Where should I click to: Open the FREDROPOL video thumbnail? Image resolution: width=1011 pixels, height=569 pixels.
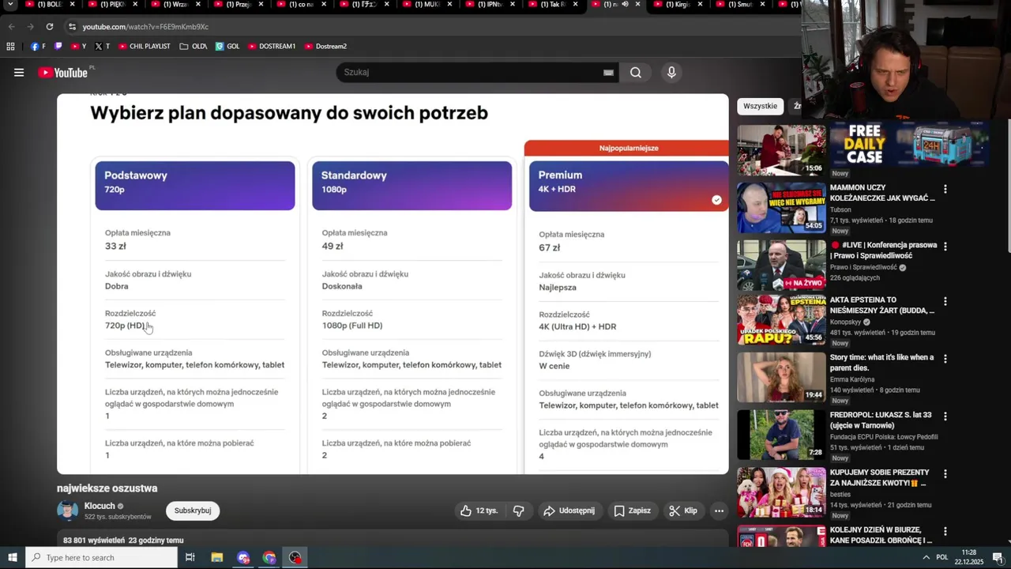pos(781,435)
